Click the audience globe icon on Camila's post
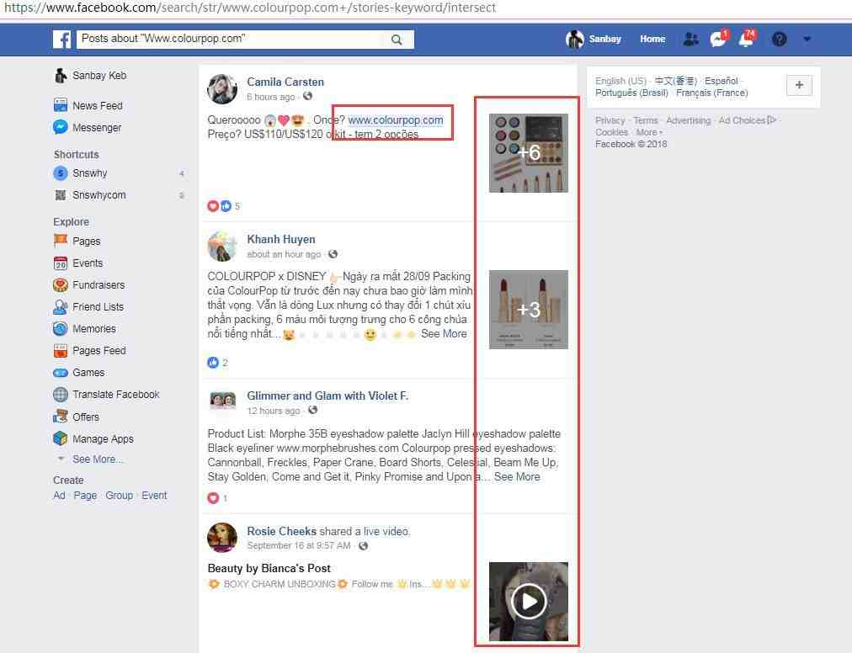 tap(307, 96)
